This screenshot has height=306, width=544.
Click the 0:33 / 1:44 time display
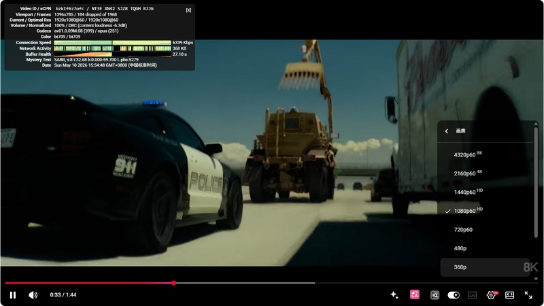coord(63,295)
